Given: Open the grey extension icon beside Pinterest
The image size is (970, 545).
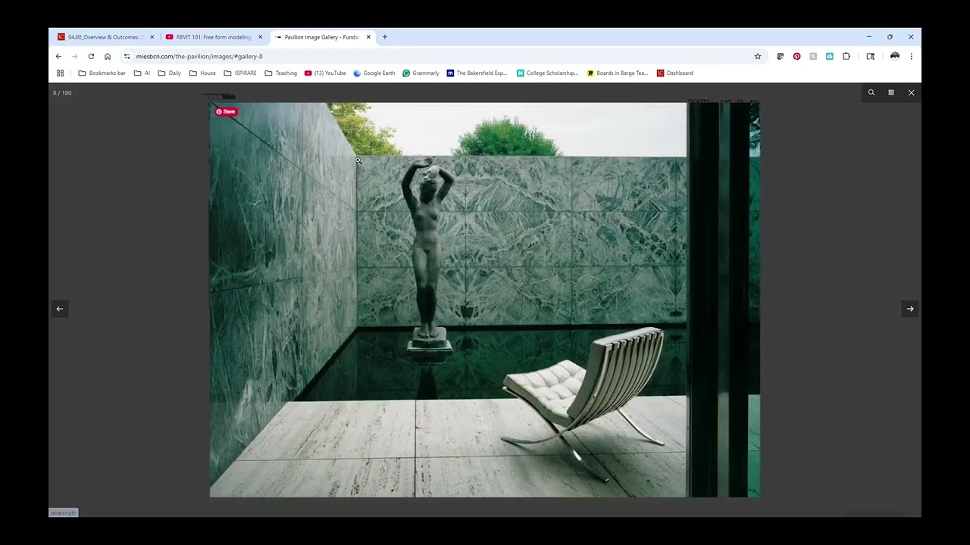Looking at the screenshot, I should 813,56.
